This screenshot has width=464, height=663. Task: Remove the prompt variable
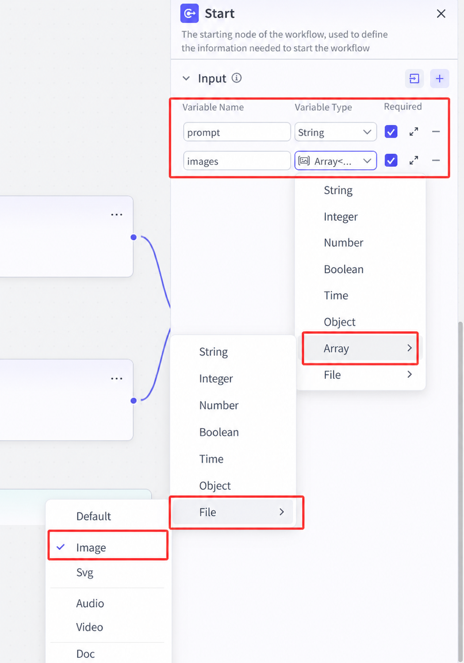tap(436, 132)
